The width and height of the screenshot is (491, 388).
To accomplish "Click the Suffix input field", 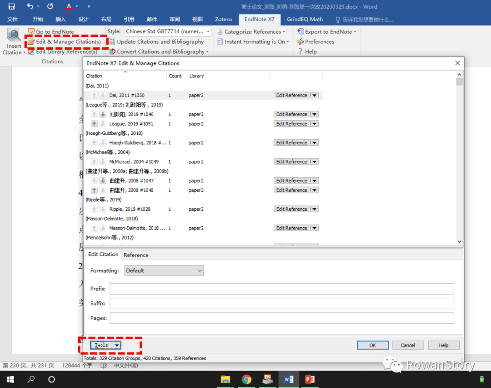I will 281,303.
